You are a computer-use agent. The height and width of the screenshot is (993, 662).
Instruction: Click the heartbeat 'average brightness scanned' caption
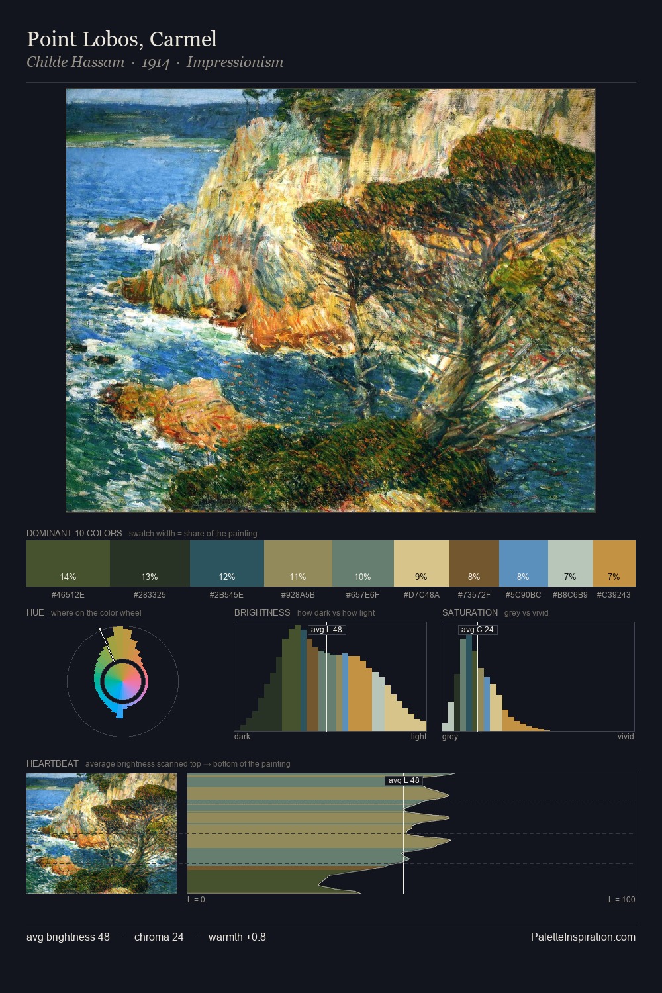point(187,764)
